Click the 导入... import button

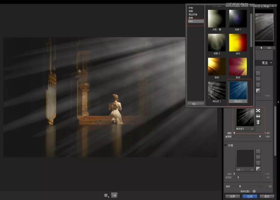click(196, 104)
